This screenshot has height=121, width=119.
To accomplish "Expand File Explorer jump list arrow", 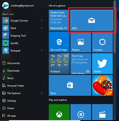I will click(42, 93).
